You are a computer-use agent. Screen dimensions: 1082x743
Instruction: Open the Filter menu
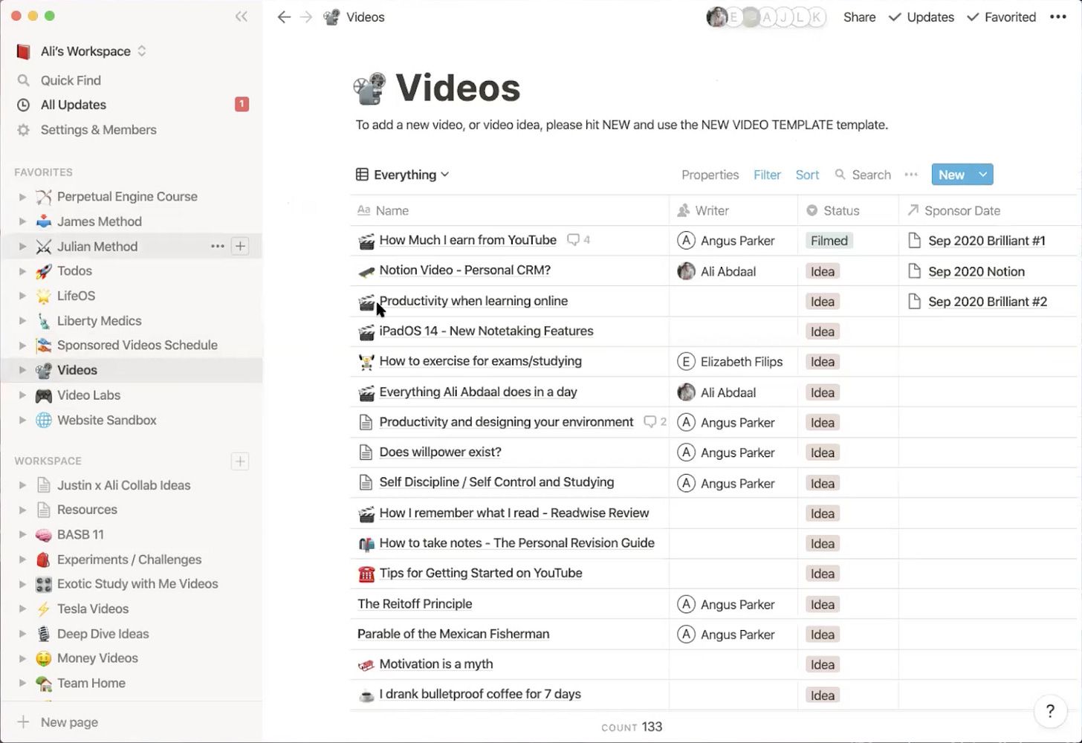pos(767,175)
